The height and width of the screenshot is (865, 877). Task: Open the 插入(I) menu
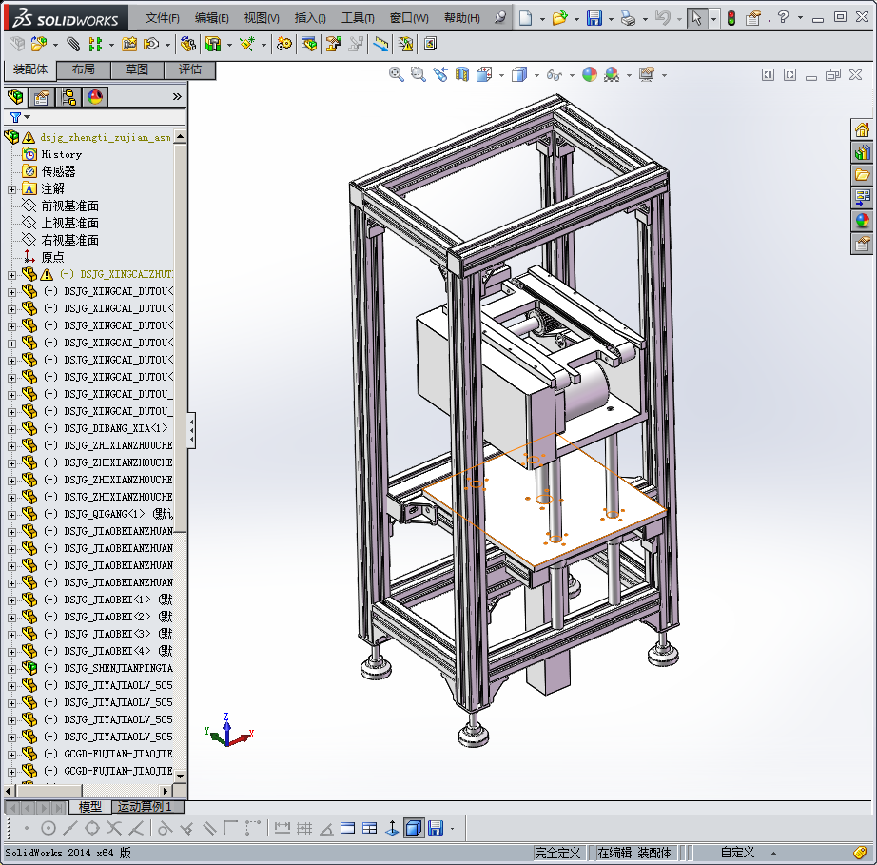point(310,18)
